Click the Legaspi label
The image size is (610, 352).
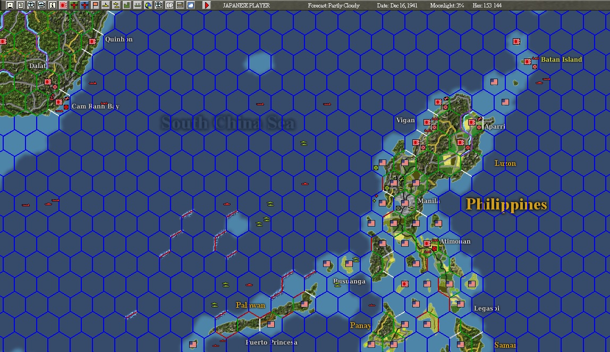[487, 308]
